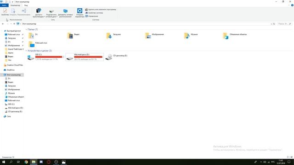Viewport: 294px width, 165px height.
Task: Open Photos app icon on taskbar
Action: tap(63, 162)
